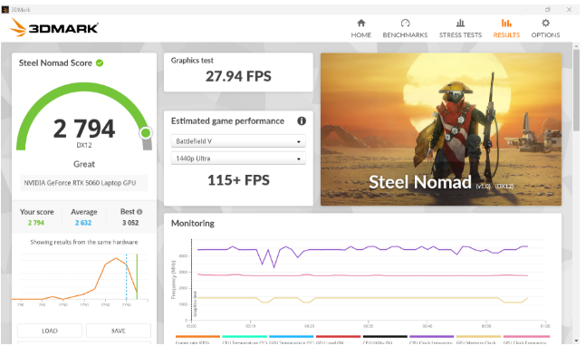Click the DX12 label under the score

click(84, 145)
